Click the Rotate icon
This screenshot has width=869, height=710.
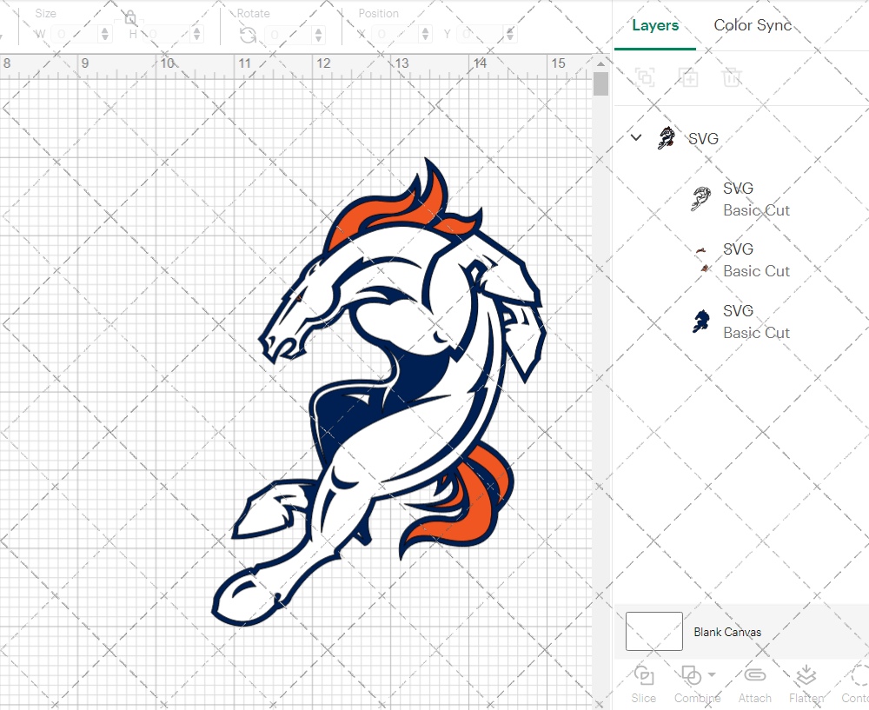[x=248, y=35]
